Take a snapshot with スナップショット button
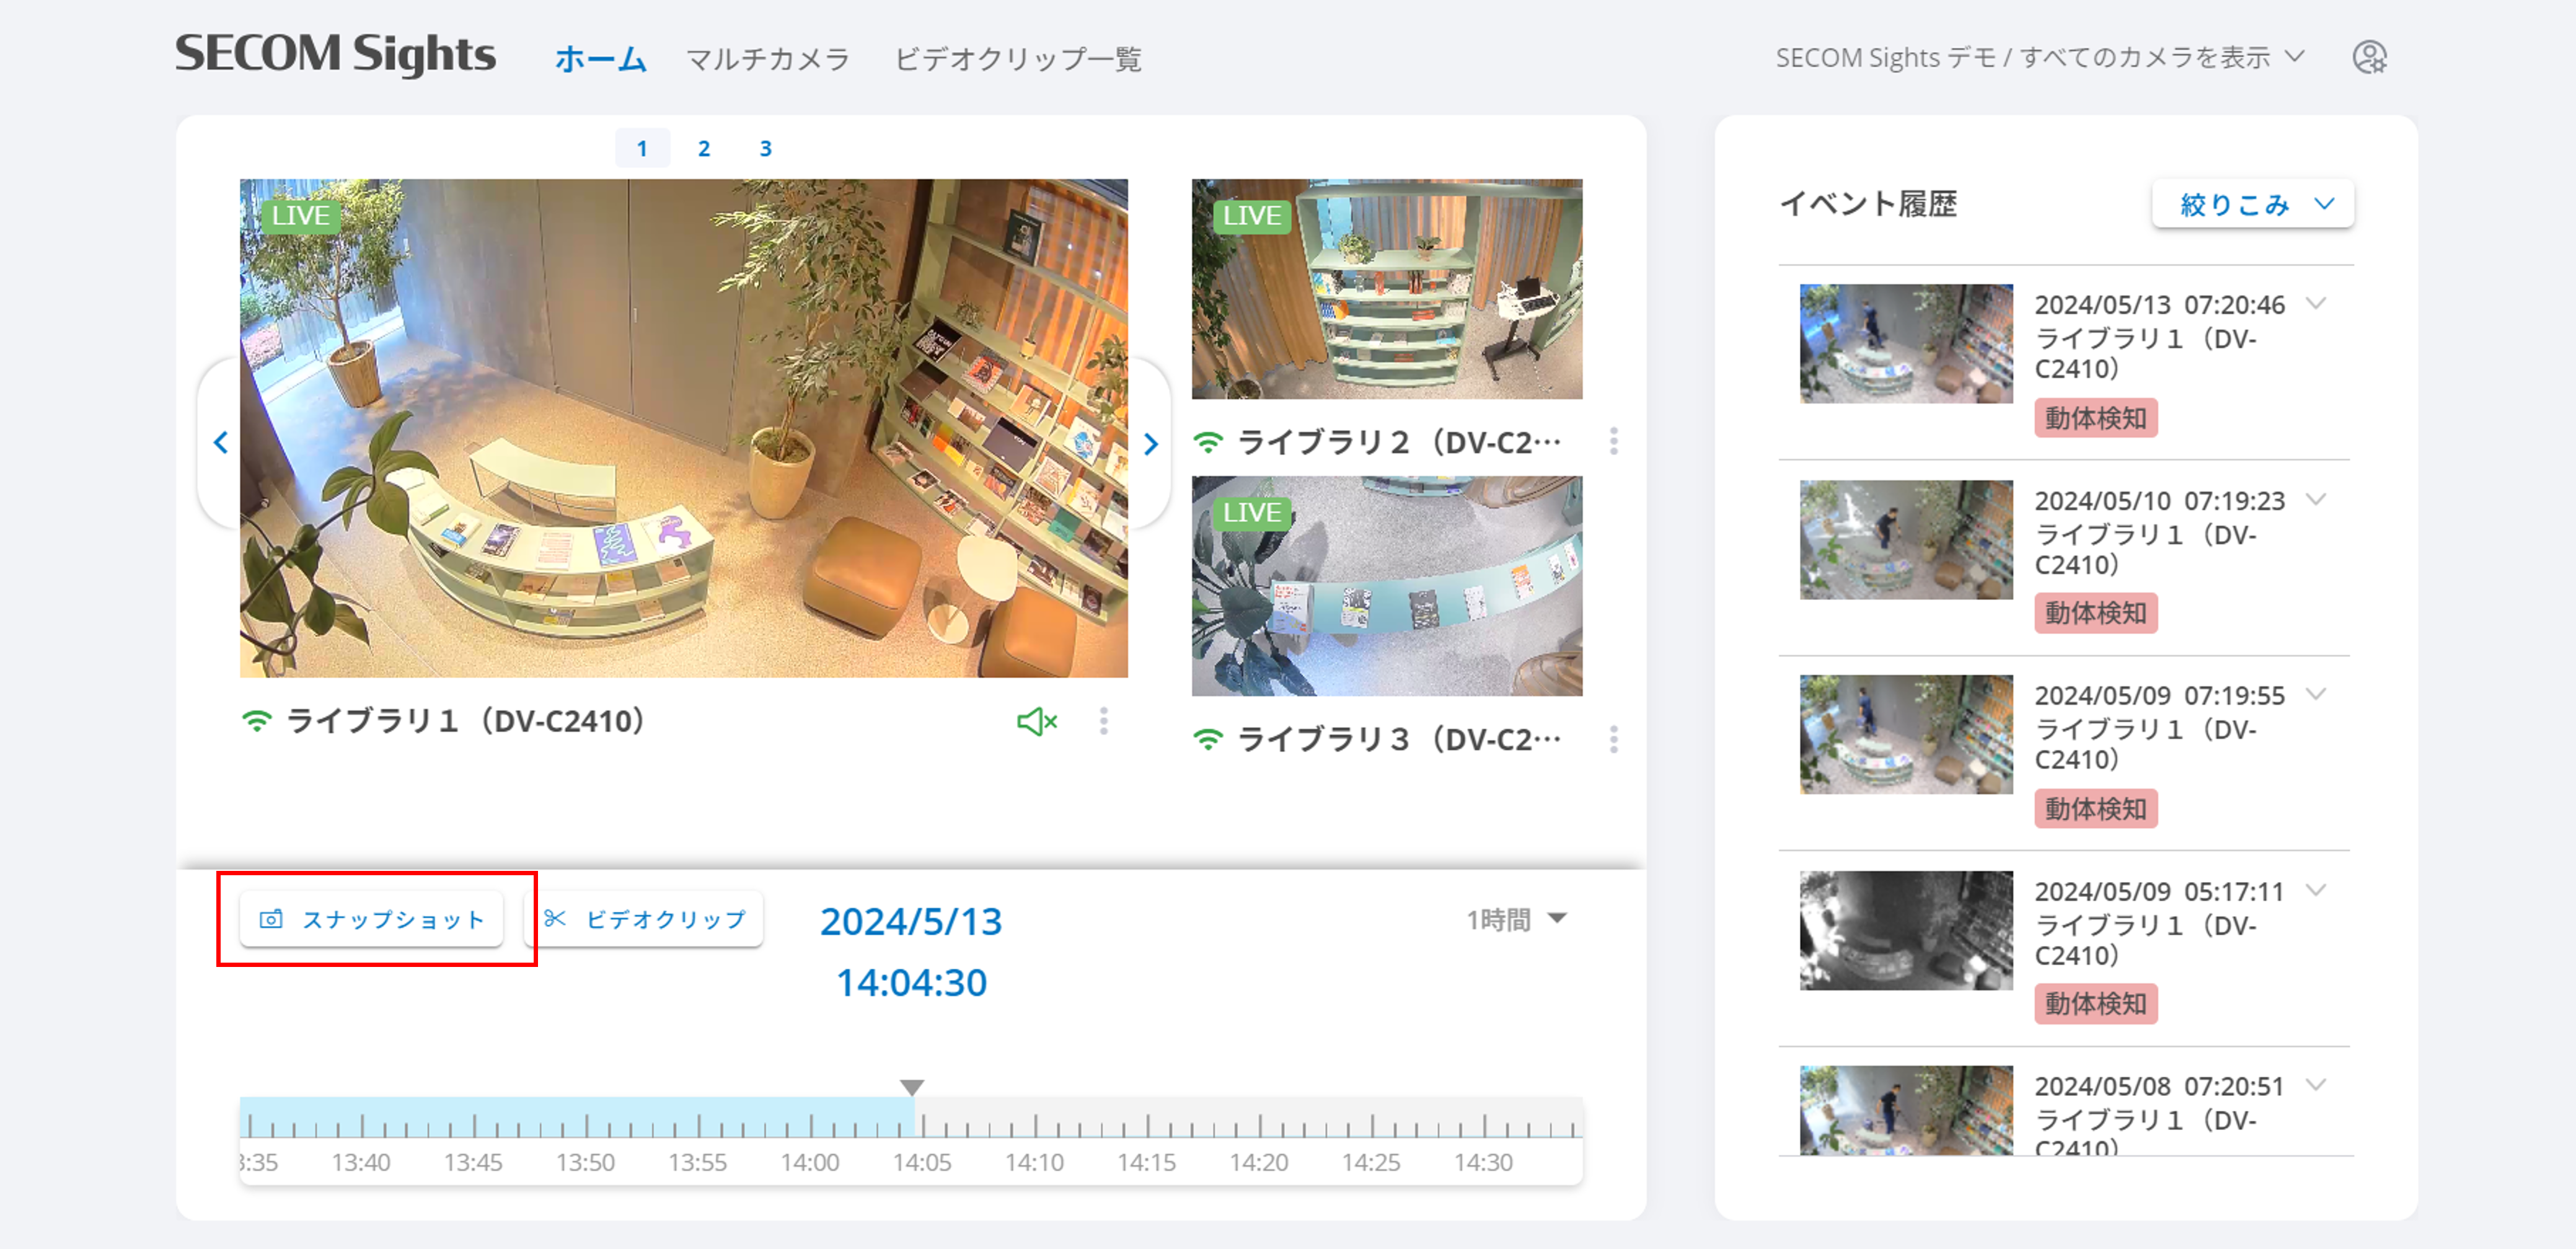 coord(371,919)
